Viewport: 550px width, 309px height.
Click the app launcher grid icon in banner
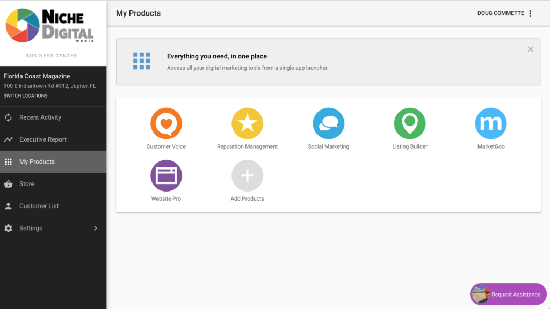click(142, 61)
